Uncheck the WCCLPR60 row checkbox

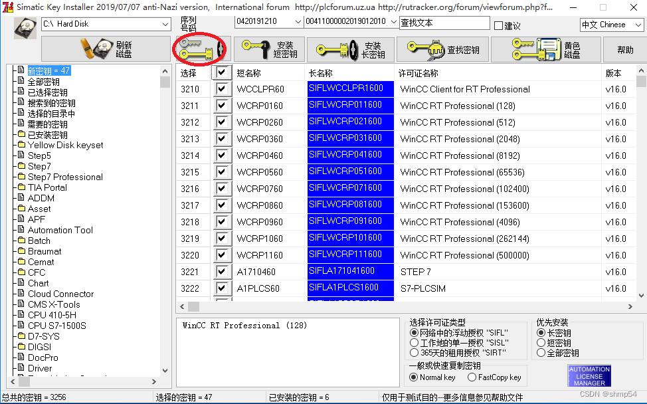[222, 89]
